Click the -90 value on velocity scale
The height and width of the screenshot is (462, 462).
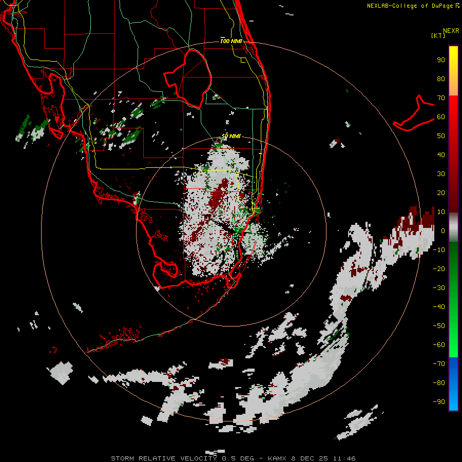click(439, 402)
